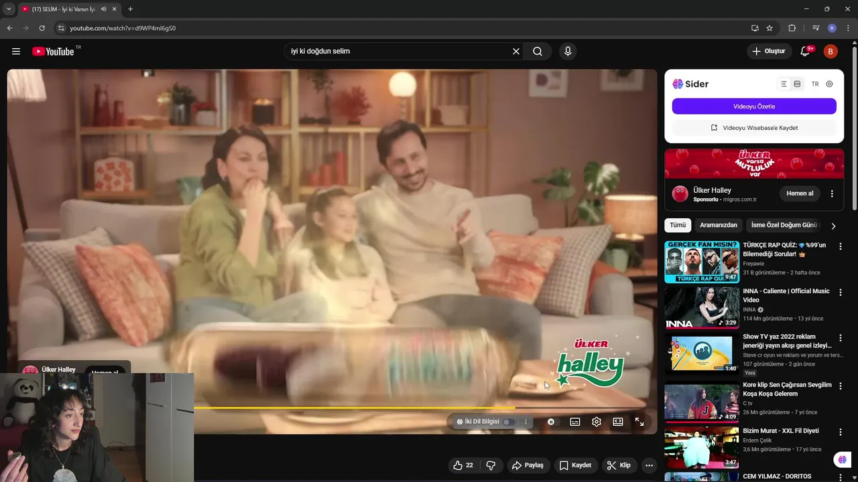858x482 pixels.
Task: Open the account avatar B menu
Action: tap(831, 52)
